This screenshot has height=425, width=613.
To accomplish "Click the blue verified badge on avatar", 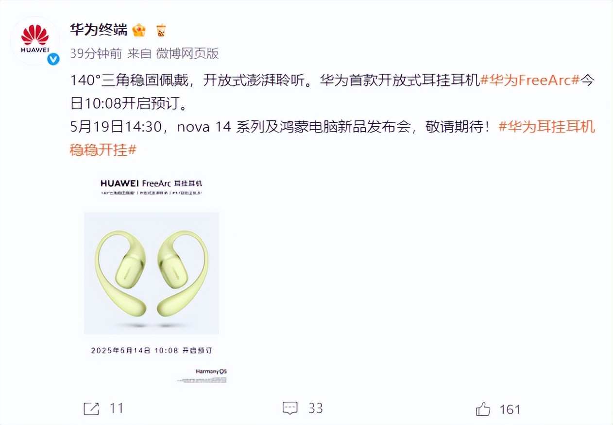I will [52, 59].
